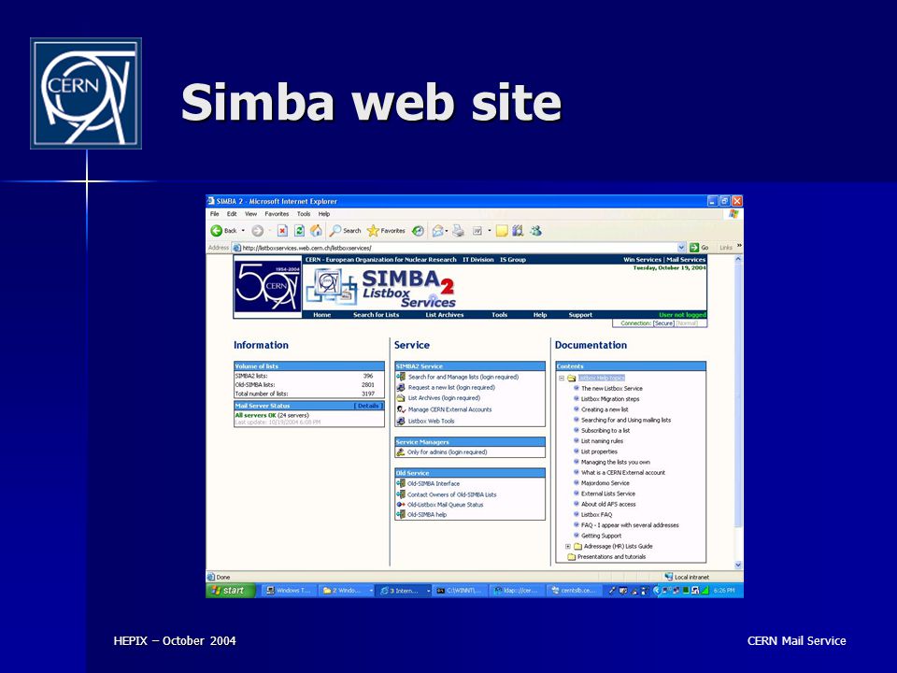Image resolution: width=897 pixels, height=673 pixels.
Task: Print the page with printer icon
Action: coord(458,231)
